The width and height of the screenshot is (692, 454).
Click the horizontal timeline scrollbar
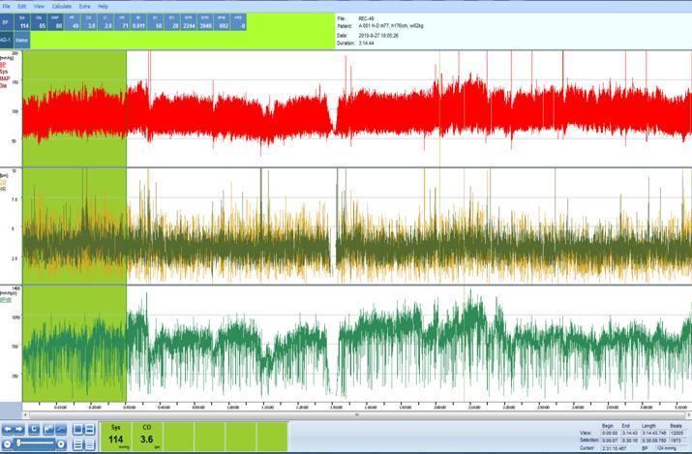pos(356,414)
